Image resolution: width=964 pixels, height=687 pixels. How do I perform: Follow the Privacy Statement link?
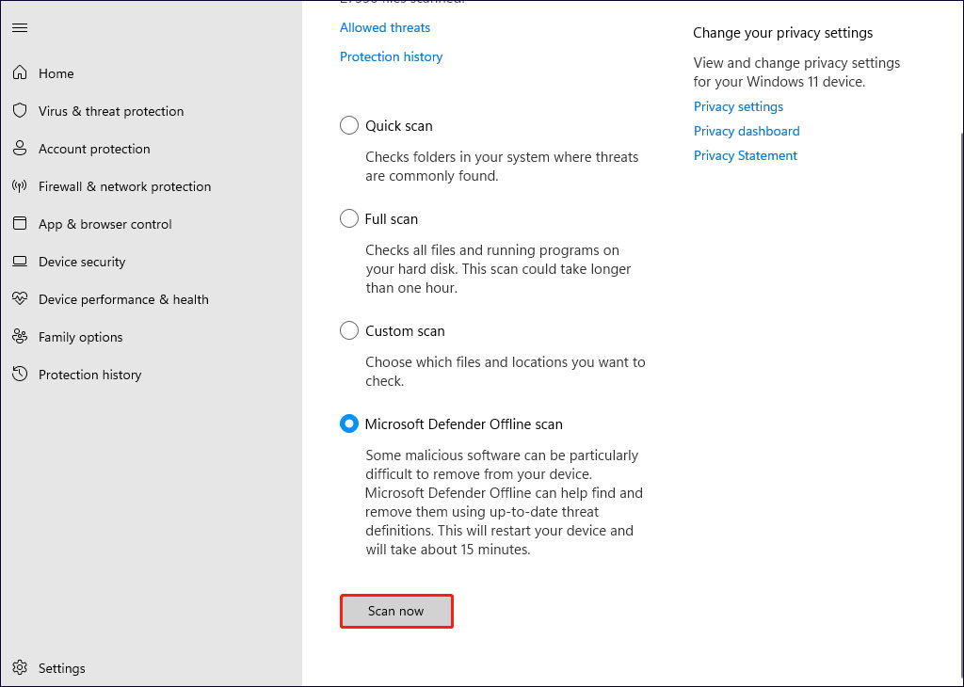click(746, 155)
